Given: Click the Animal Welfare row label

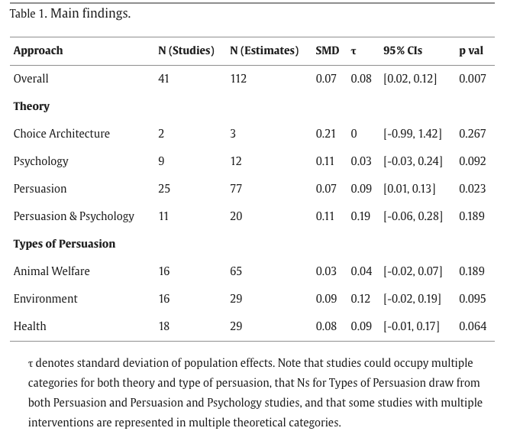Looking at the screenshot, I should pos(51,271).
